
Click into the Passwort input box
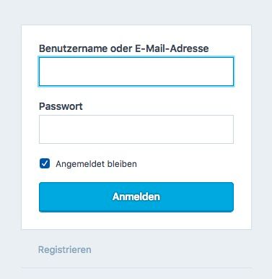click(136, 129)
